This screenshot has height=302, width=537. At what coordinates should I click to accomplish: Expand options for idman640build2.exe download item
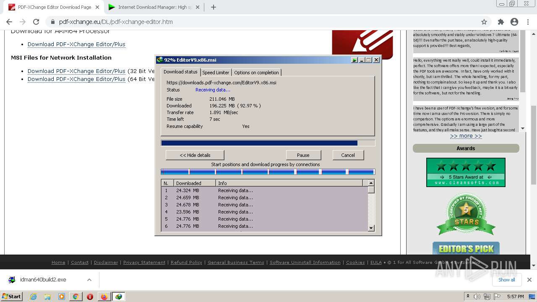click(89, 280)
